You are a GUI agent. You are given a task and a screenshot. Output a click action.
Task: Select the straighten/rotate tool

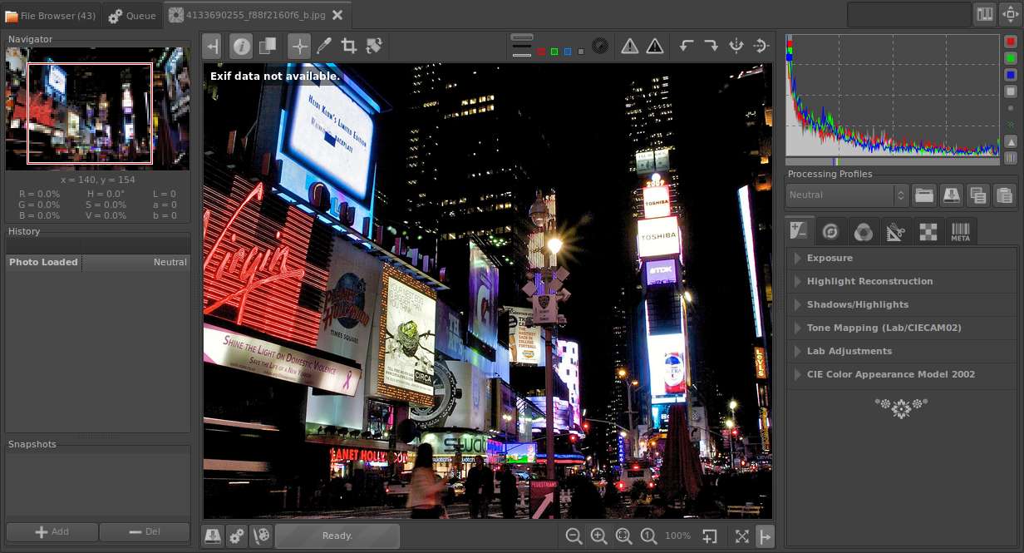pyautogui.click(x=374, y=47)
